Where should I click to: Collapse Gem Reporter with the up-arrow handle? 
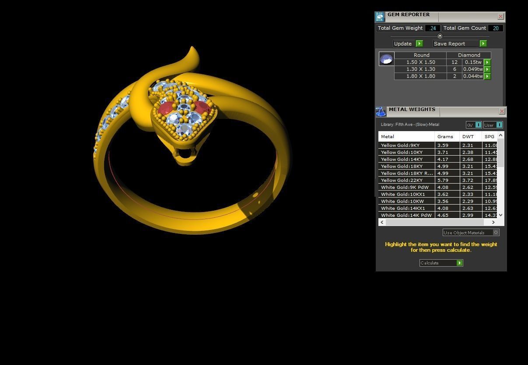[440, 36]
